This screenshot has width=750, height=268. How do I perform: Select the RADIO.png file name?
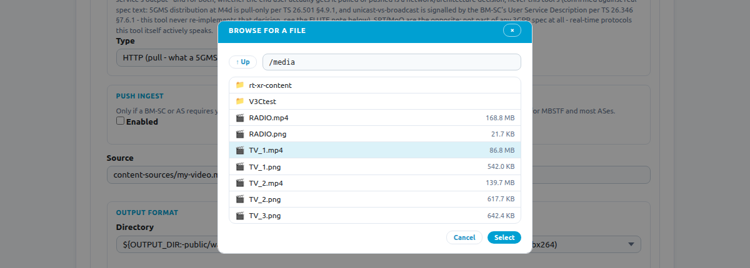(x=267, y=134)
